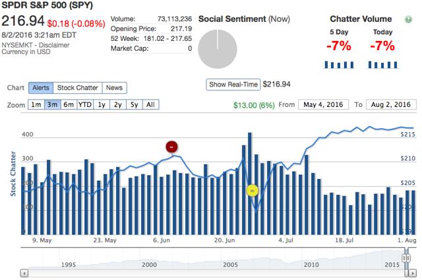
Task: Click the 52 Week range 181.02 - 217.65
Action: click(x=167, y=38)
